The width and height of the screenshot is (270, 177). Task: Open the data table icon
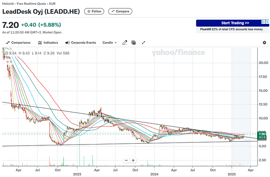pos(133,43)
